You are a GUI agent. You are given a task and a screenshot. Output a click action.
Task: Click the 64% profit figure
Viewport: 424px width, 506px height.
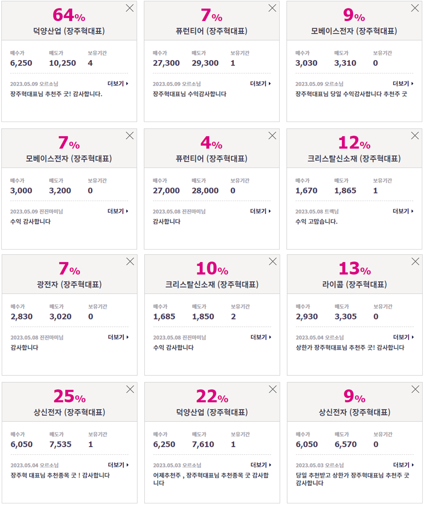tap(69, 15)
